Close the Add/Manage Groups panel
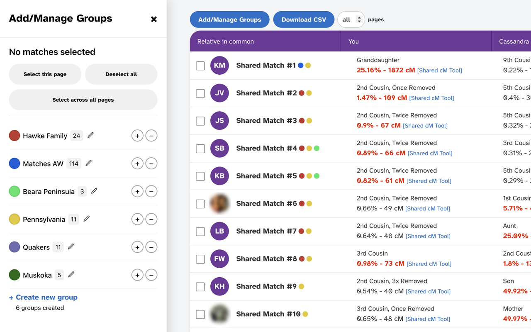Screen dimensions: 531x332 click(x=154, y=19)
